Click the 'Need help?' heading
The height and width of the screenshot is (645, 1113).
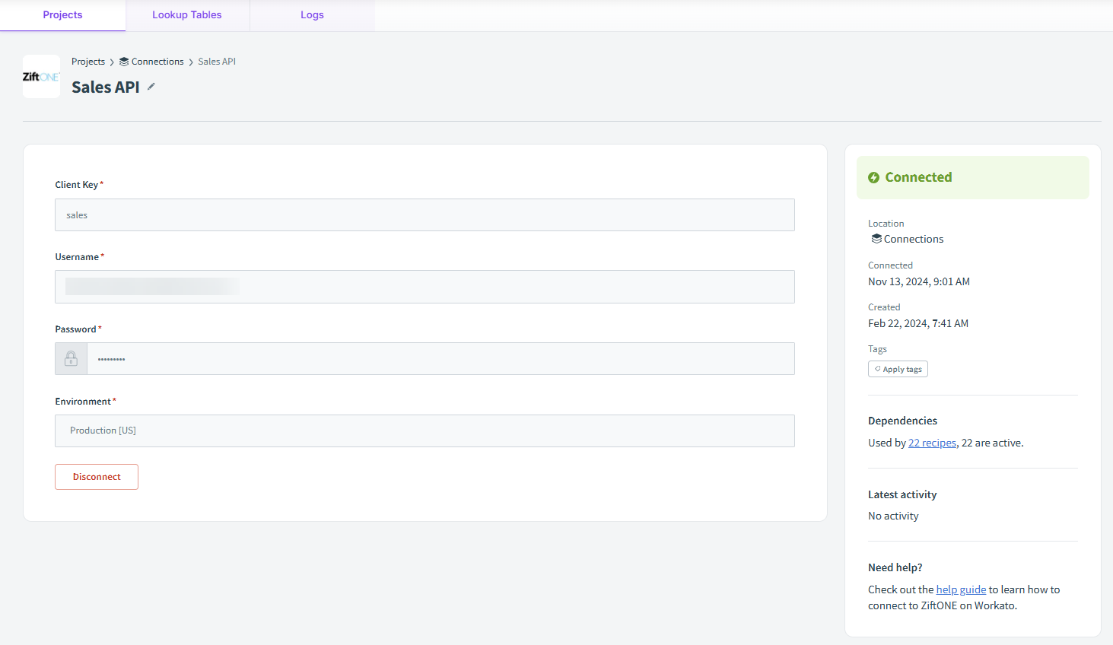[x=895, y=567]
